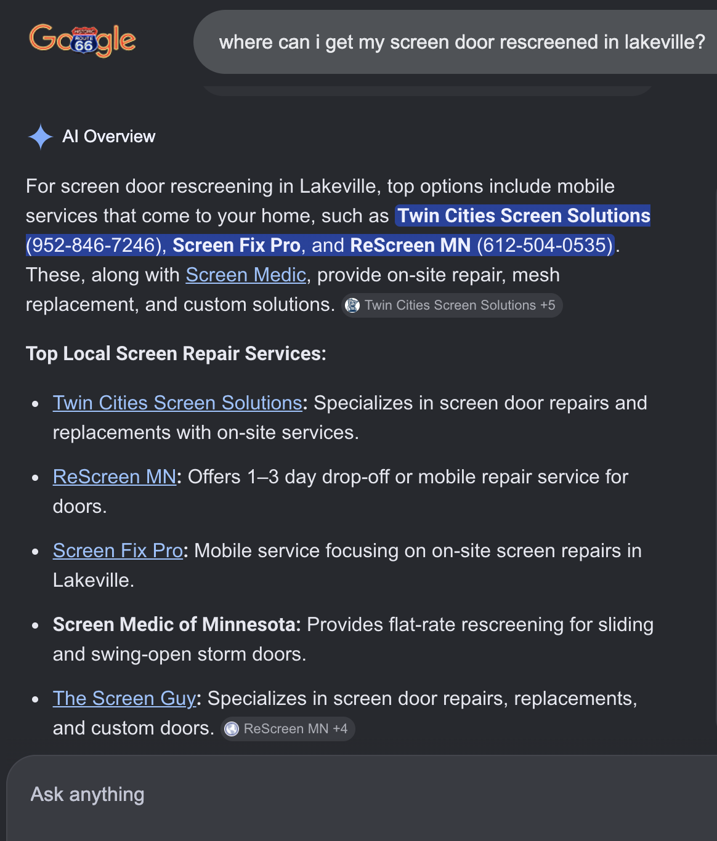
Task: Open The Screen Guy link
Action: point(124,698)
